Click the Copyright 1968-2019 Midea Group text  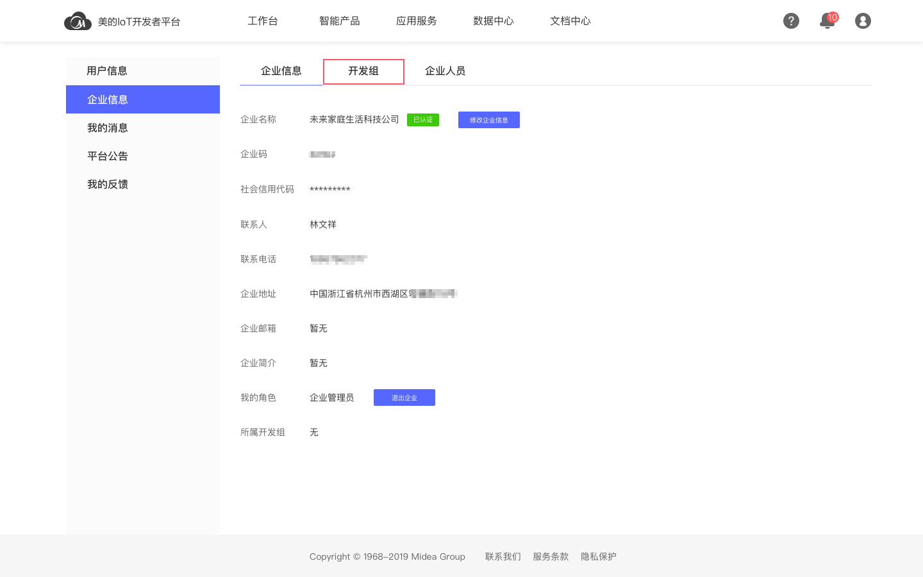[387, 556]
